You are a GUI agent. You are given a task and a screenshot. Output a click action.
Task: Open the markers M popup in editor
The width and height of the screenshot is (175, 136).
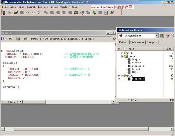(12, 39)
